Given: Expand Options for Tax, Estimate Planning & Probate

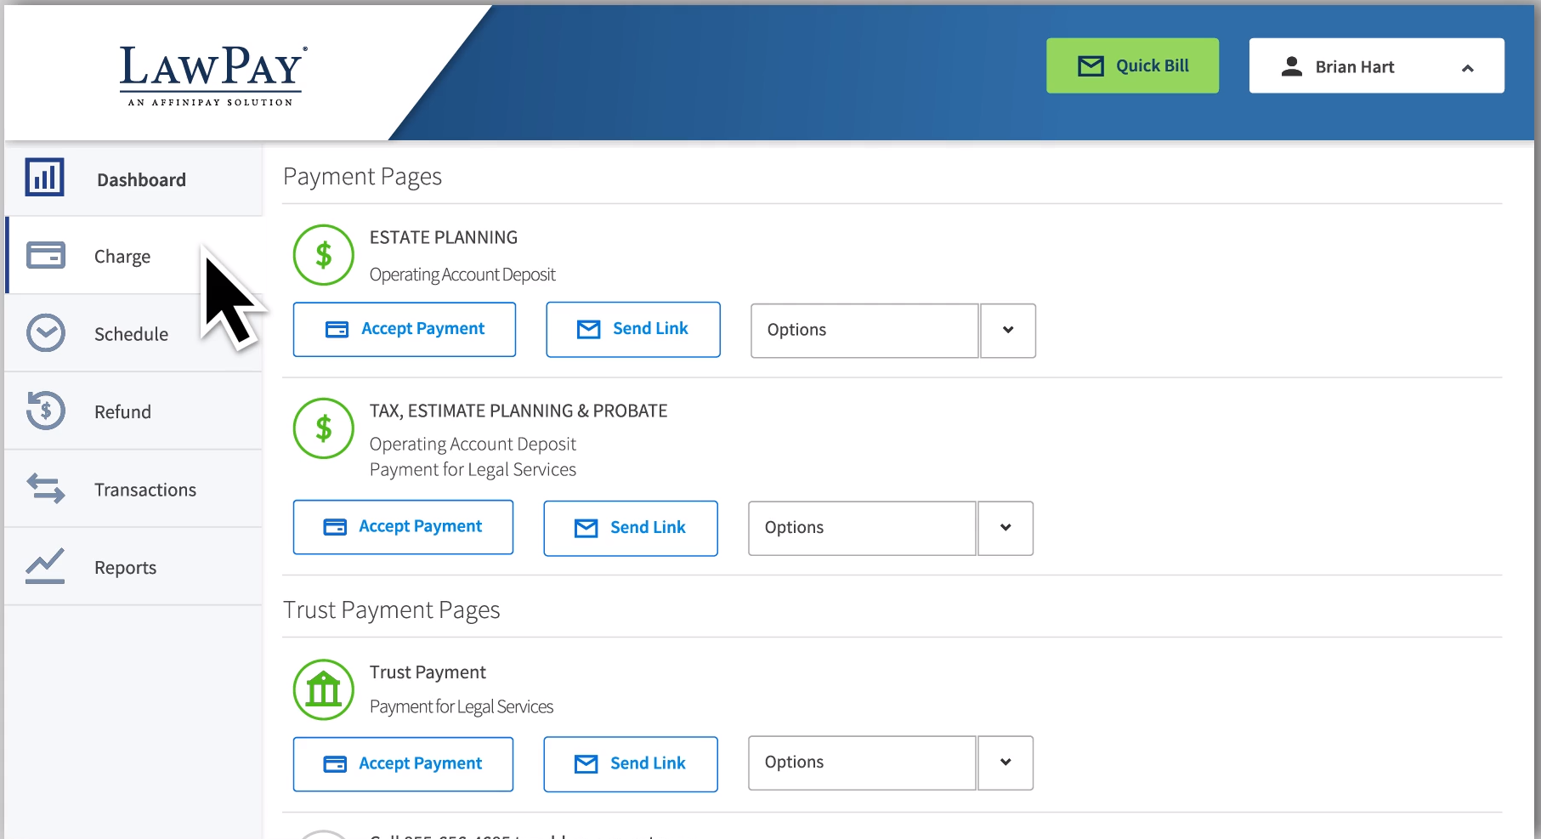Looking at the screenshot, I should [1006, 528].
